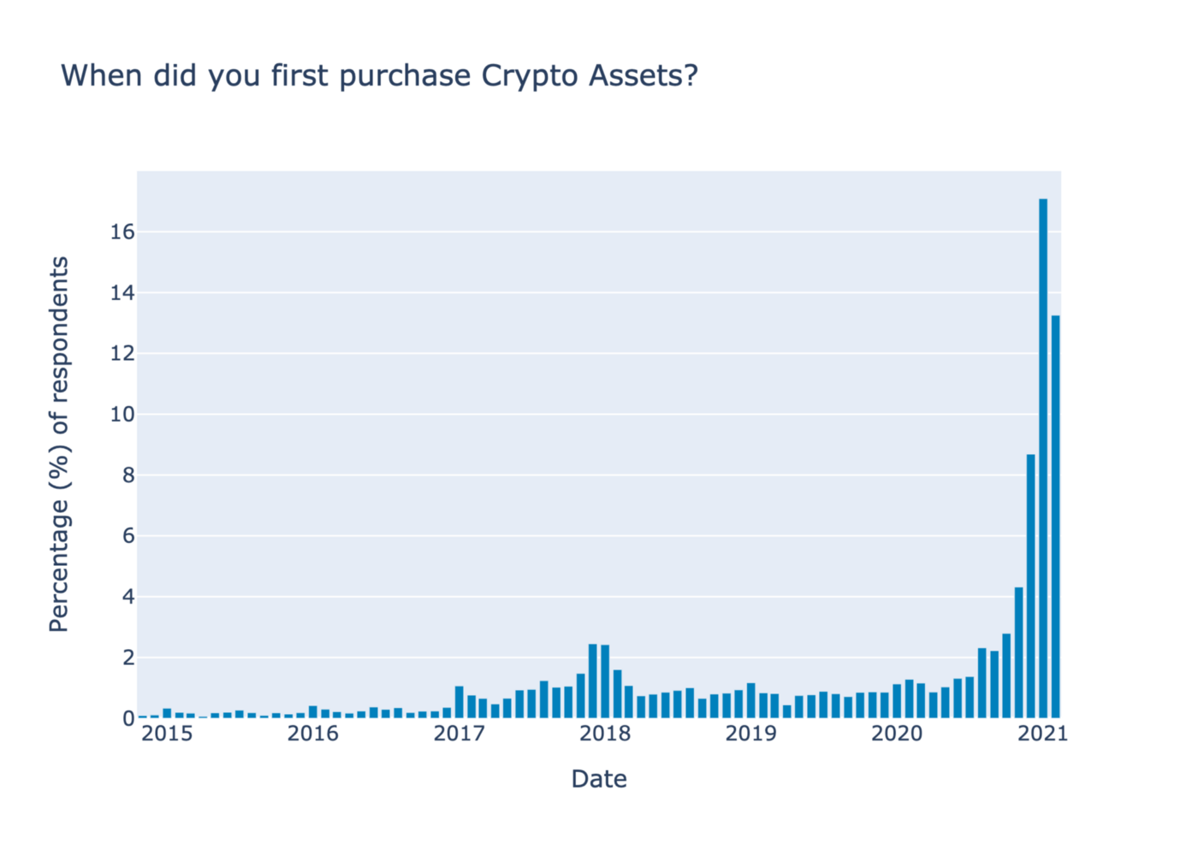Viewport: 1198px width, 855px height.
Task: Select the 2020 x-axis tick label
Action: (897, 734)
